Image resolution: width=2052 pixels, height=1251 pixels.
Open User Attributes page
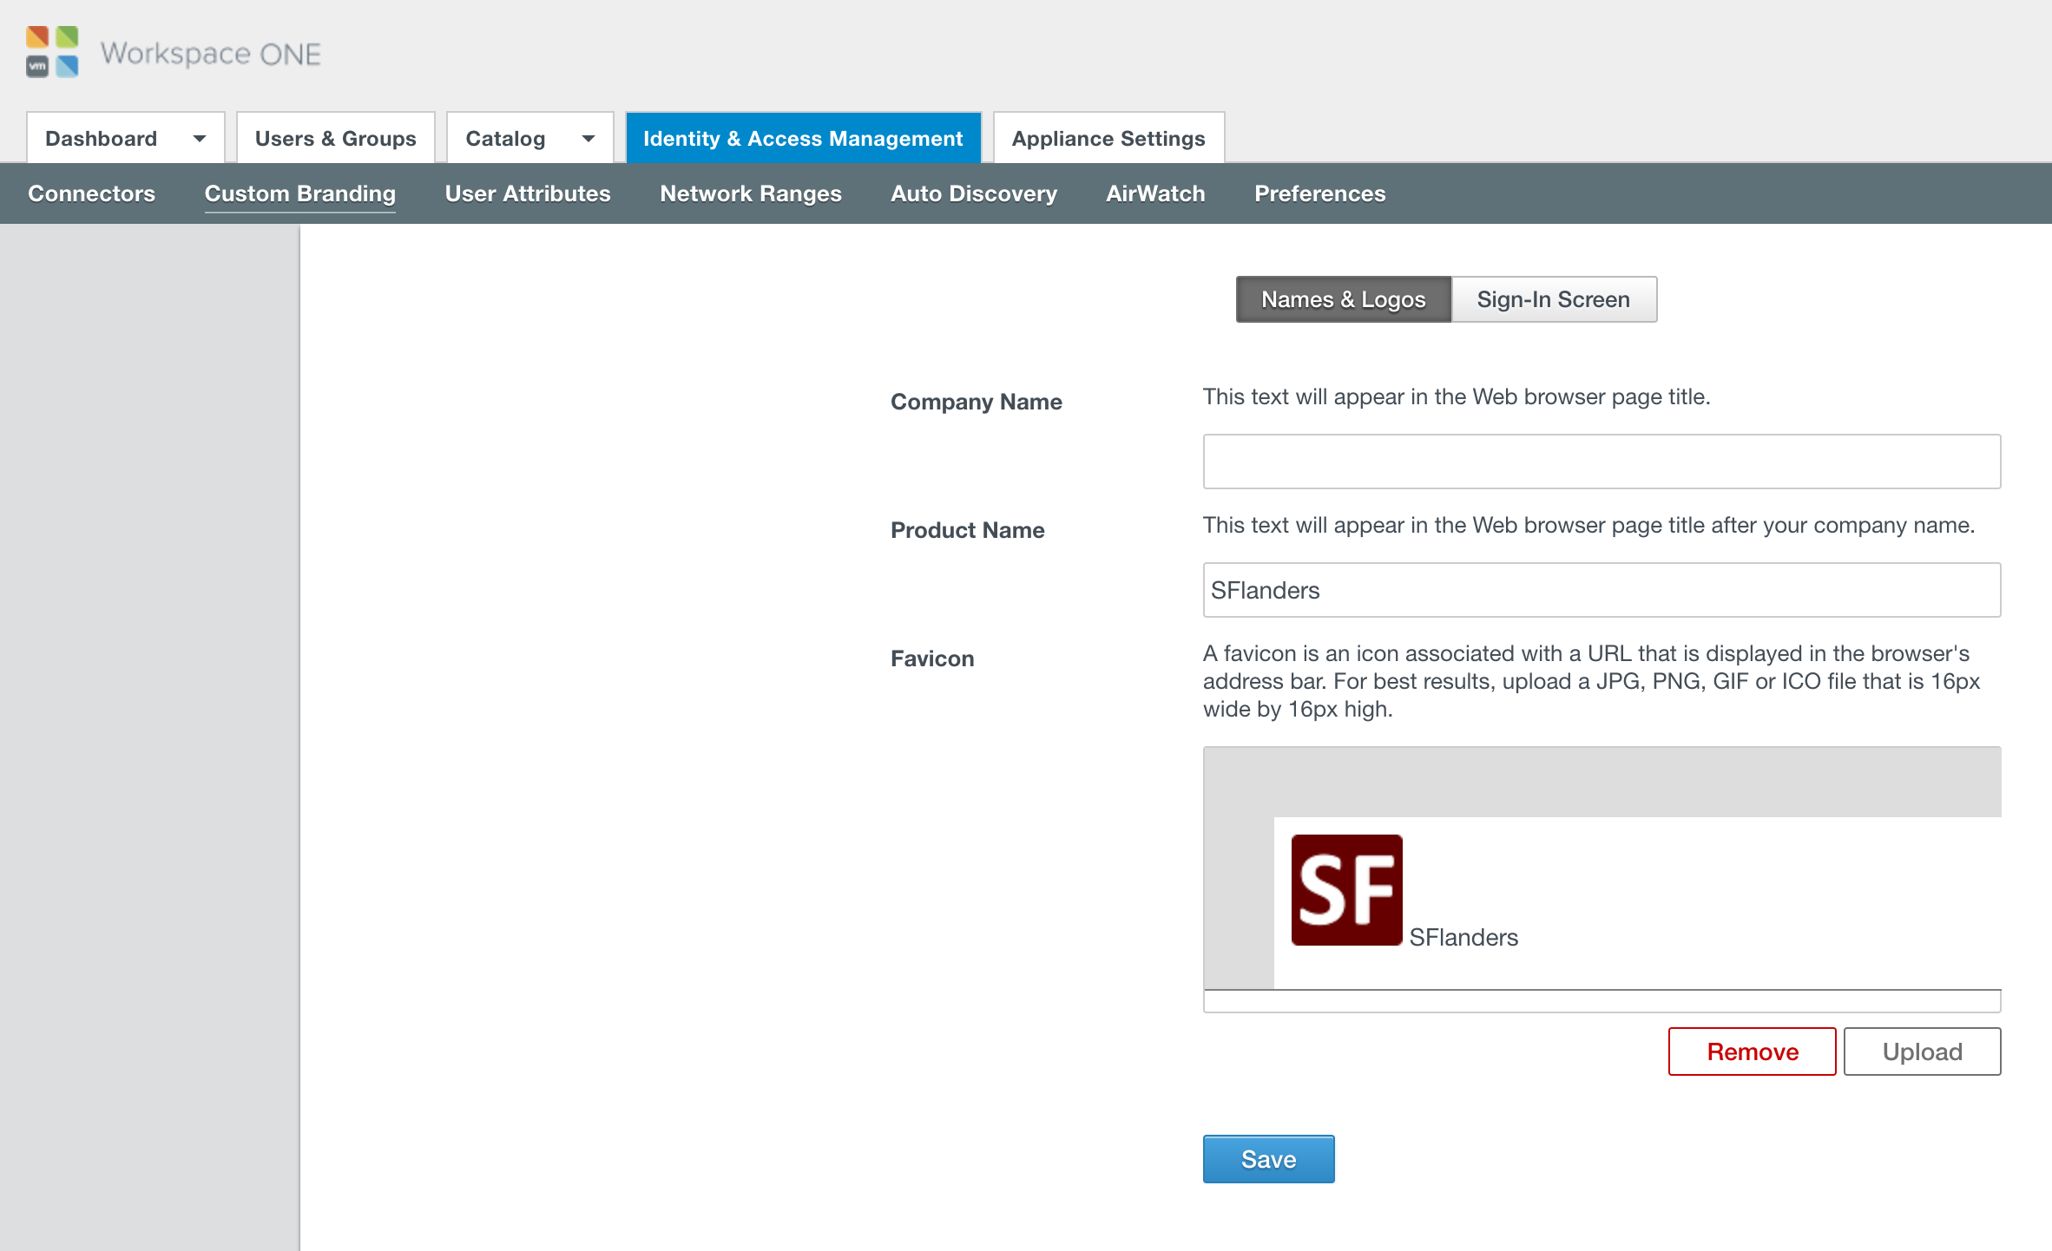(x=527, y=193)
